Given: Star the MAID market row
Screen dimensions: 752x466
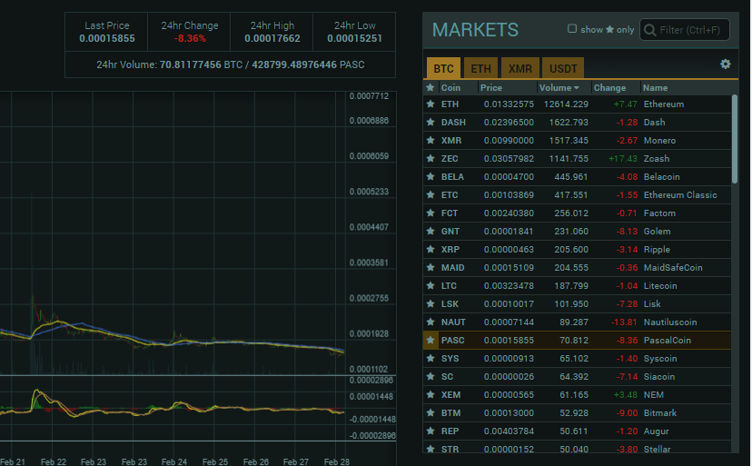Looking at the screenshot, I should click(430, 267).
